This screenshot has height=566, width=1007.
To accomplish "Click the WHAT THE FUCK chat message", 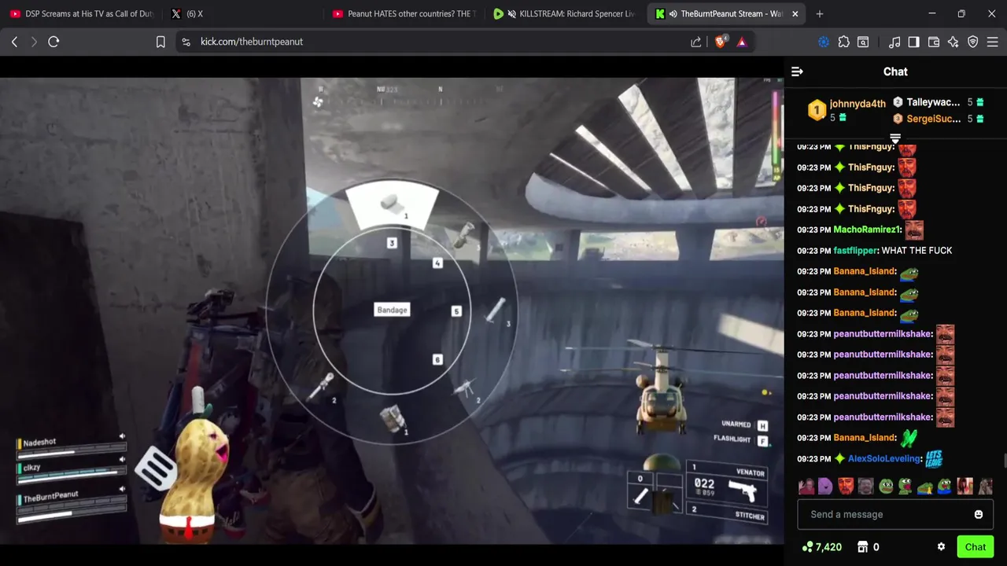I will tap(917, 250).
